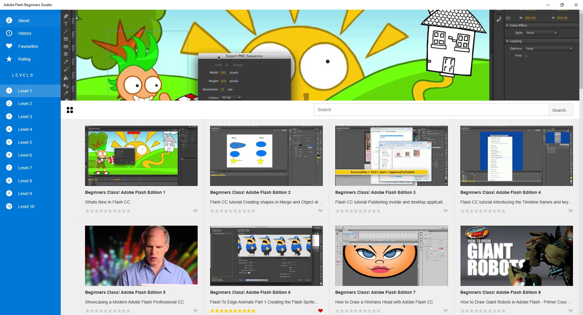Select the Level 10 number badge

[x=9, y=206]
